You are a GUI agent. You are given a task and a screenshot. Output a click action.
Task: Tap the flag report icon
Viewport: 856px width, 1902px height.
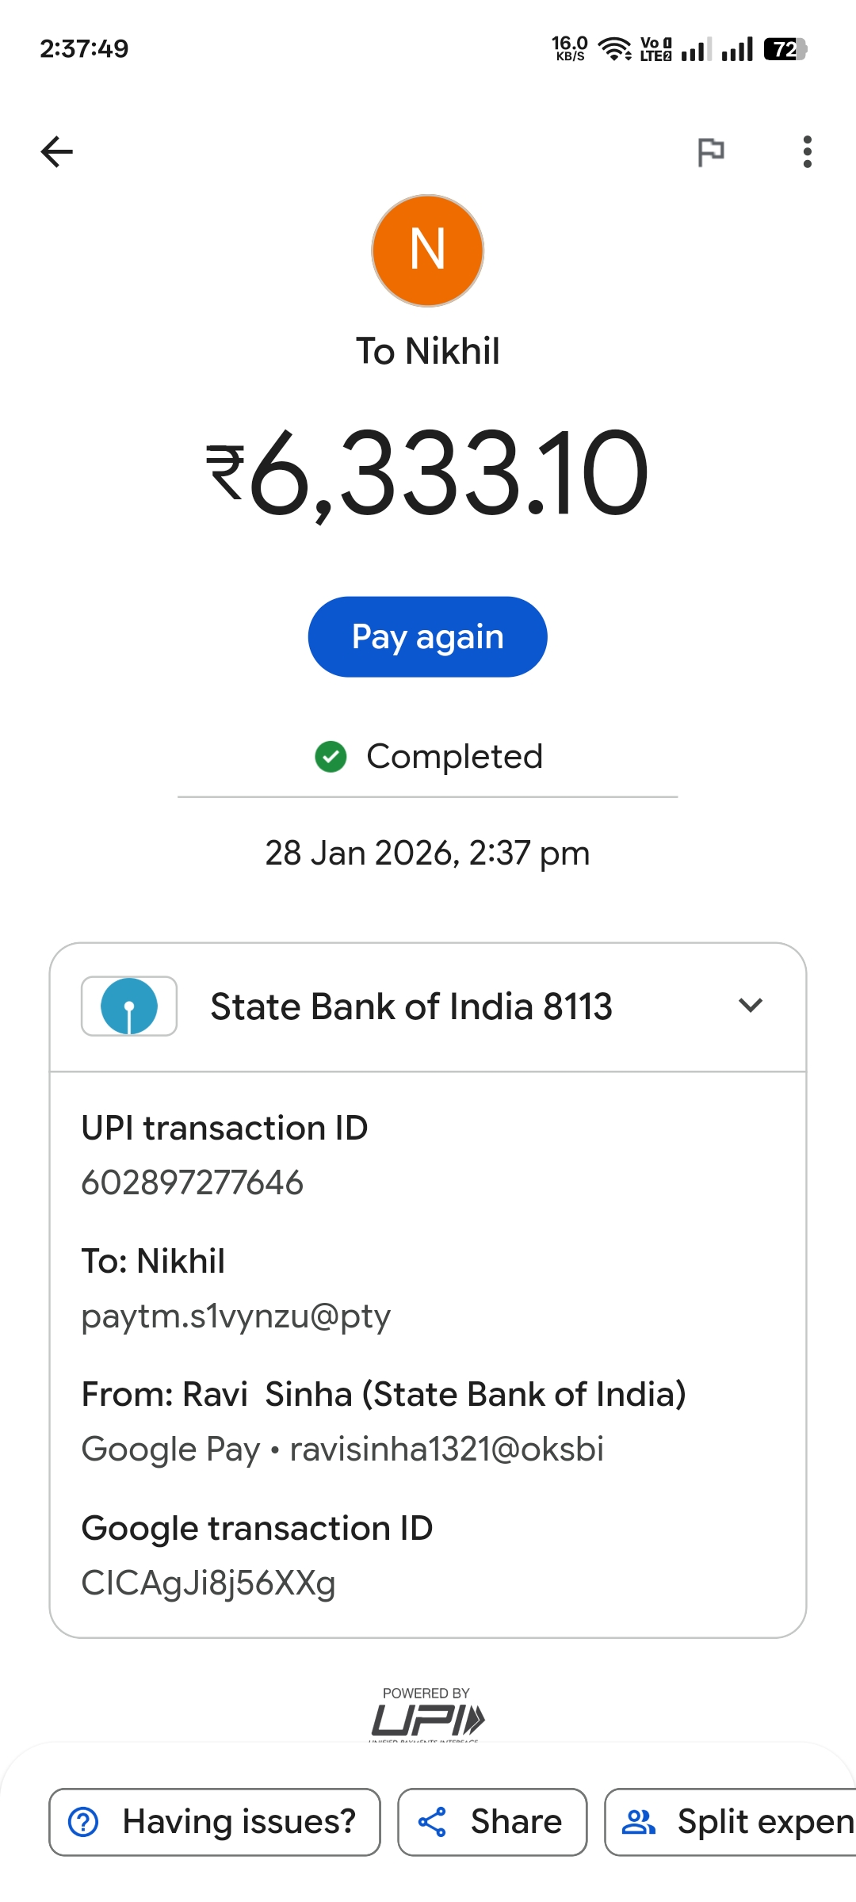pyautogui.click(x=710, y=151)
